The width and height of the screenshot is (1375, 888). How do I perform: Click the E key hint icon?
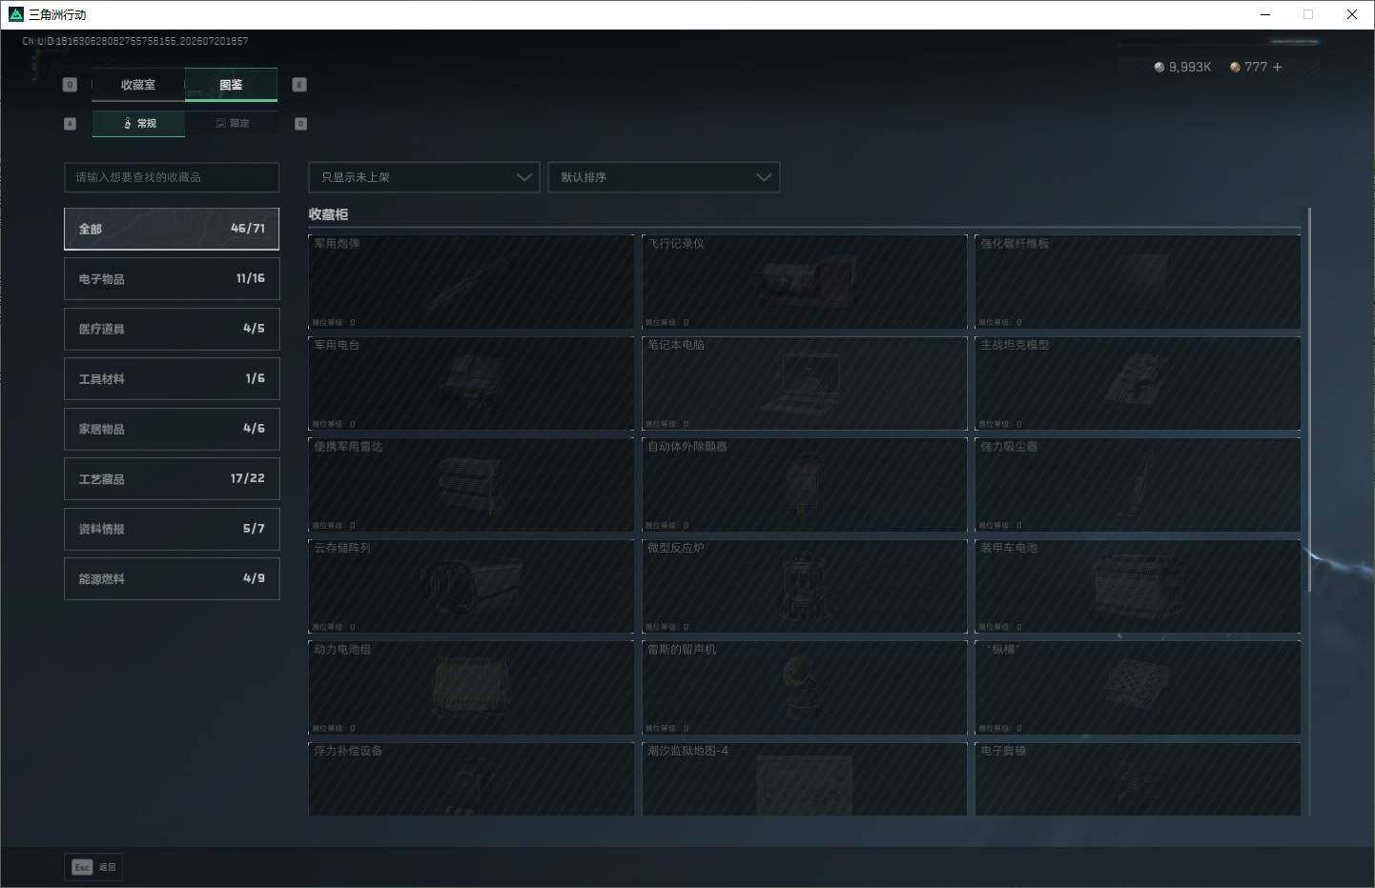tap(299, 85)
